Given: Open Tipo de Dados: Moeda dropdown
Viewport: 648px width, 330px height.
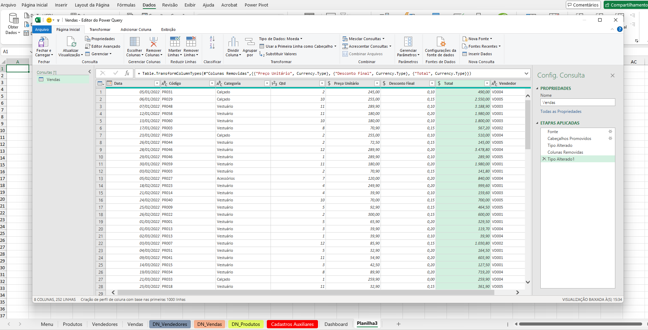Looking at the screenshot, I should coord(281,39).
